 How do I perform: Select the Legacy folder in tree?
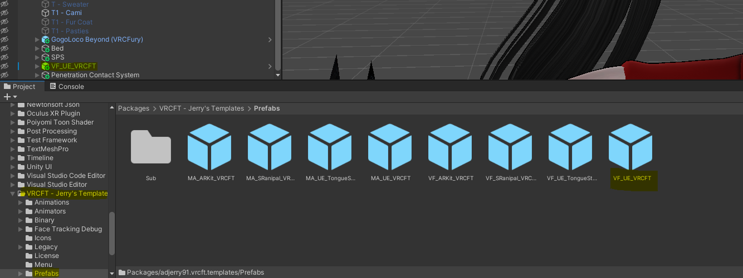[x=46, y=247]
